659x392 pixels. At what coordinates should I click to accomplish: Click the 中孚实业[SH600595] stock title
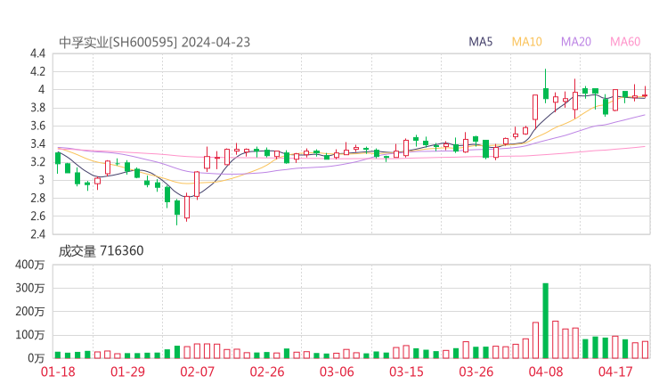[x=118, y=43]
